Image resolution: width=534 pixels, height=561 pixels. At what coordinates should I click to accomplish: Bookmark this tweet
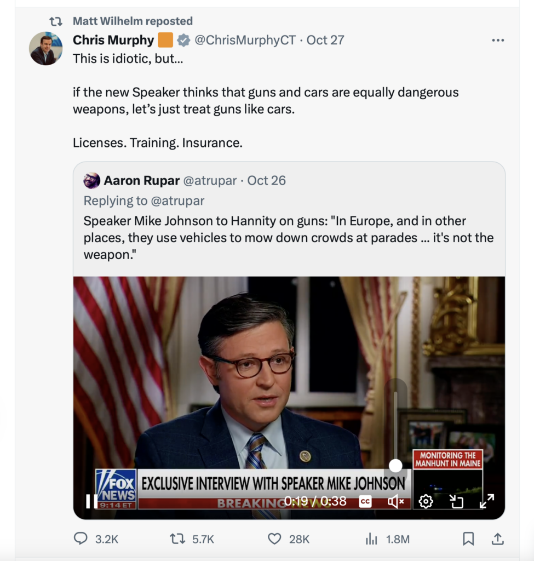pos(468,539)
